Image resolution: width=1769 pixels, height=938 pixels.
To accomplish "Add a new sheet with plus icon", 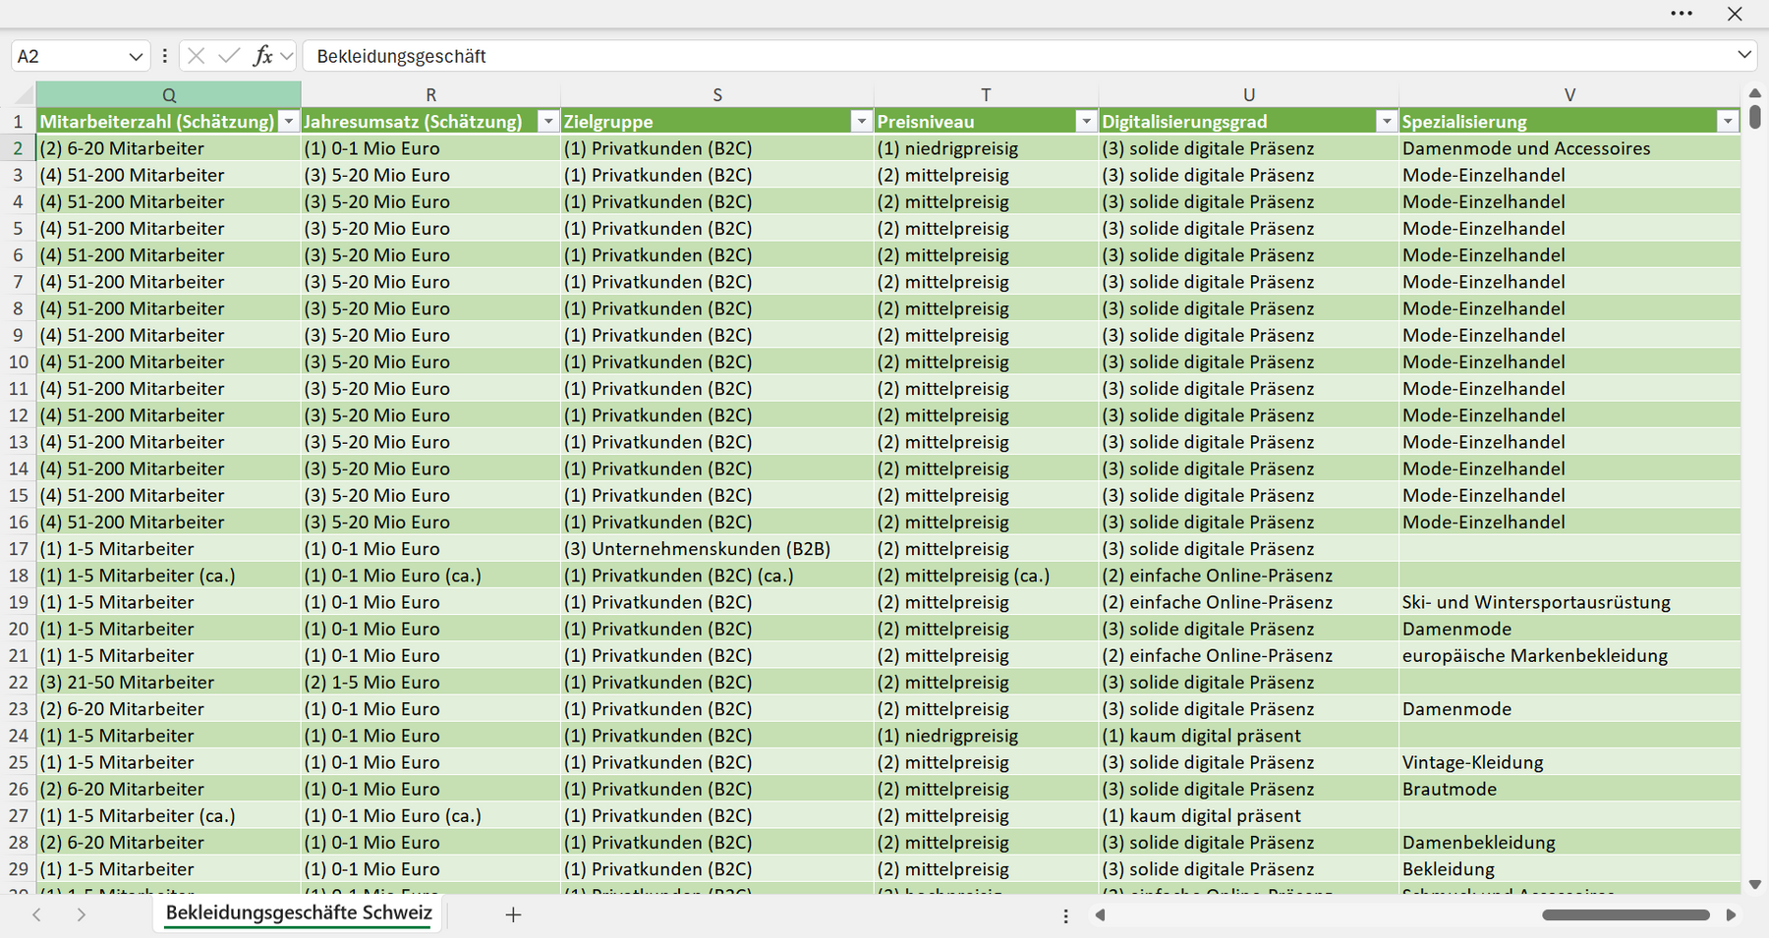I will coord(513,914).
